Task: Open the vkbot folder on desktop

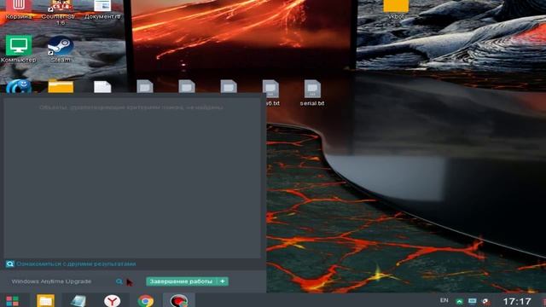Action: 396,9
